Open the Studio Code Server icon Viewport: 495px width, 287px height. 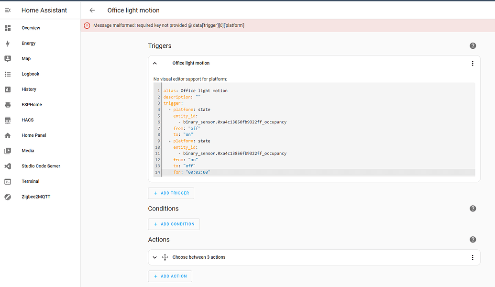8,166
